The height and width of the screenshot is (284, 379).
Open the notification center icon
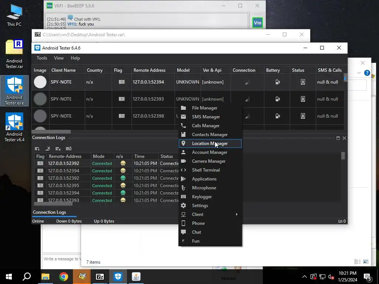367,277
